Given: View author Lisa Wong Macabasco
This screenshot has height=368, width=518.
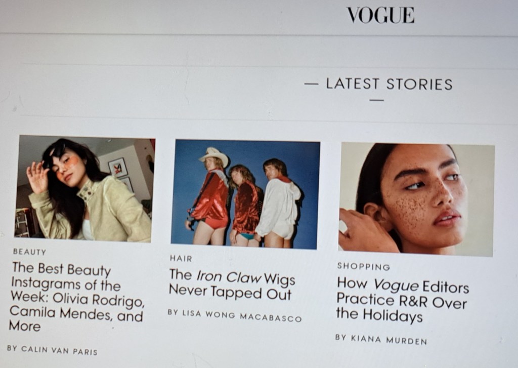Looking at the screenshot, I should click(235, 315).
